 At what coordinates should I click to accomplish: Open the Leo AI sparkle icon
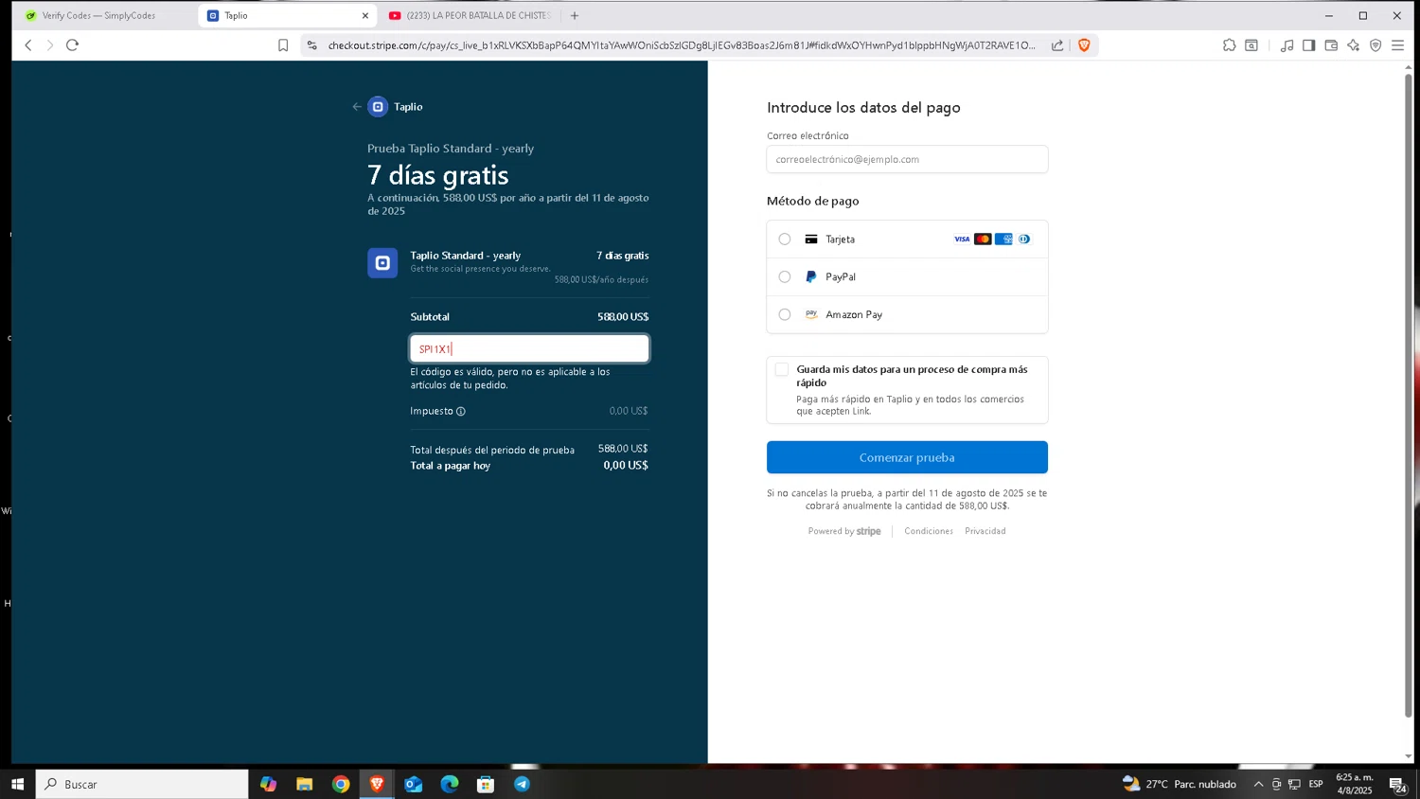pyautogui.click(x=1353, y=45)
